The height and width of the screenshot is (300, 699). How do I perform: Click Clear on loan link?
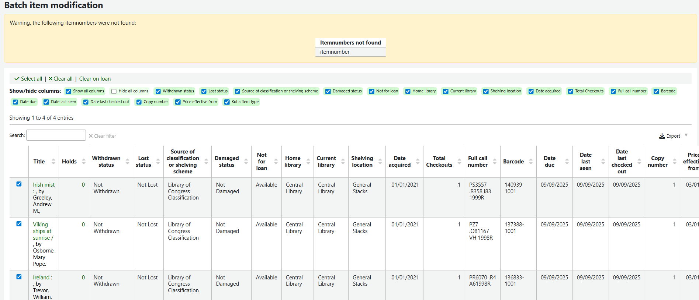click(x=95, y=79)
